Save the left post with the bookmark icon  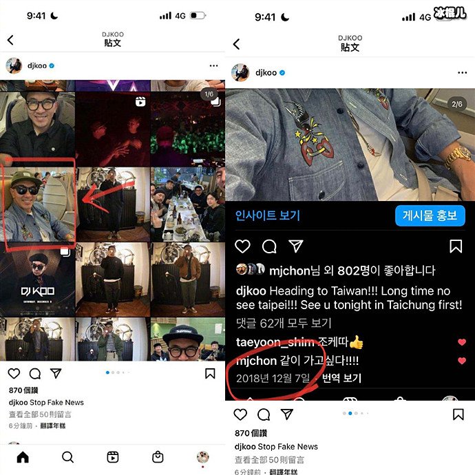(210, 374)
